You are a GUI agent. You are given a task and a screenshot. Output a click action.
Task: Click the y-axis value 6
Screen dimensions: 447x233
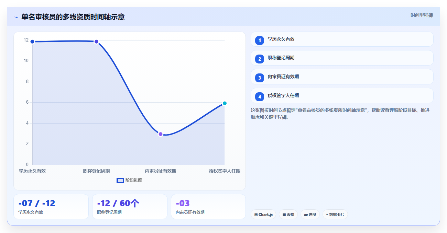pos(27,102)
